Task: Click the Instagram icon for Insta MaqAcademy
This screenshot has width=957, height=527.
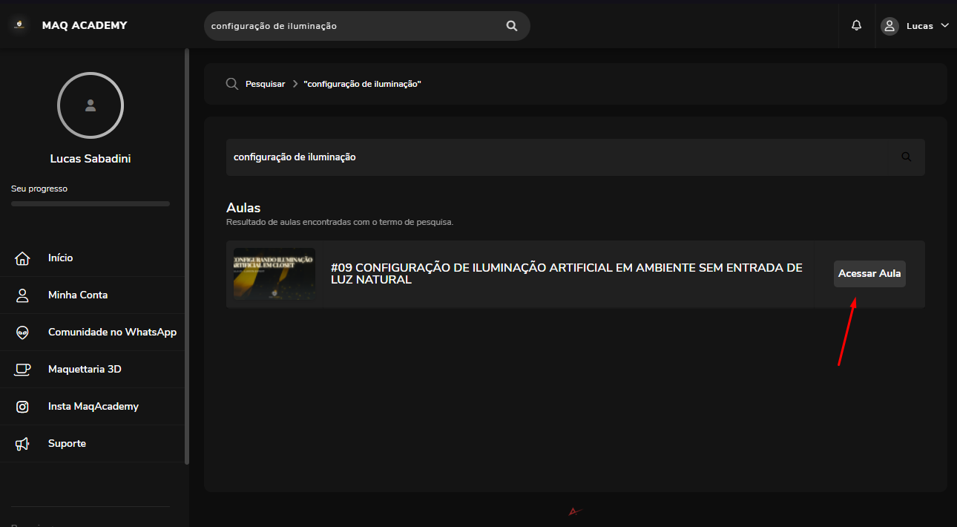Action: [x=22, y=407]
